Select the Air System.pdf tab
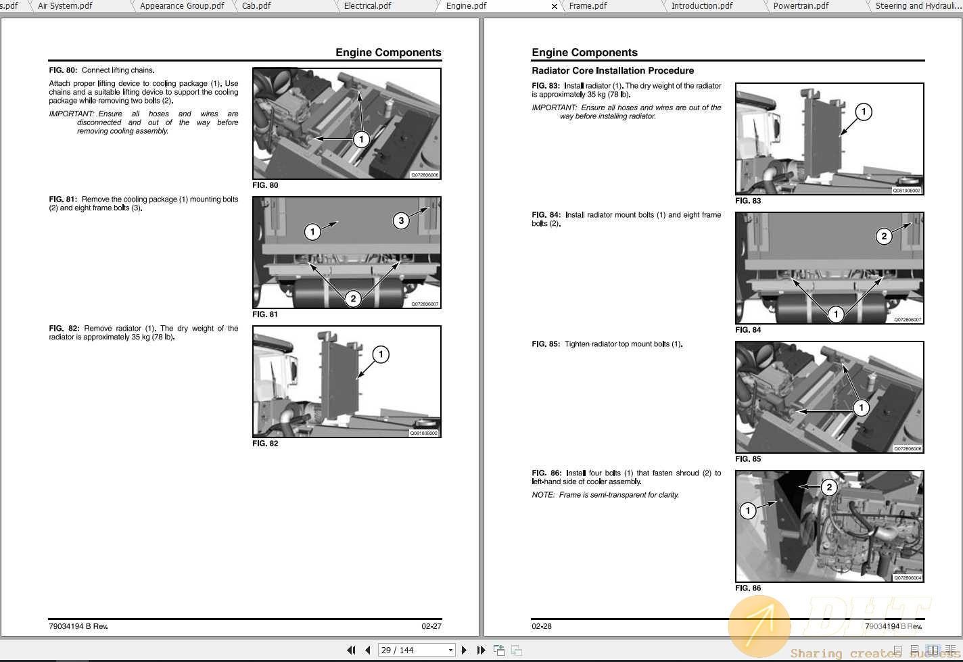This screenshot has height=662, width=963. tap(65, 6)
